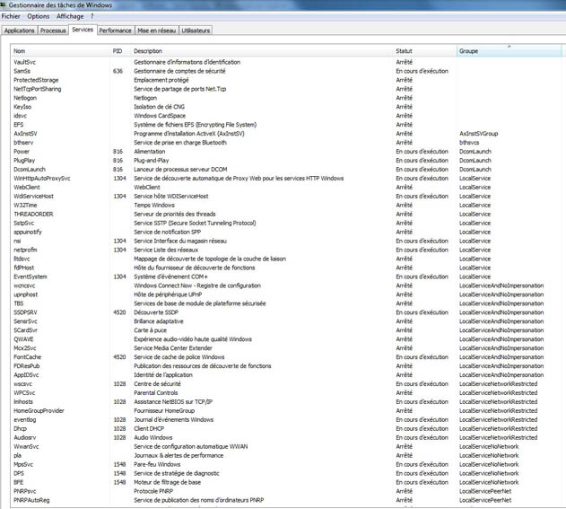Screen dimensions: 566x509
Task: Select the fdPHost service
Action: pos(24,268)
